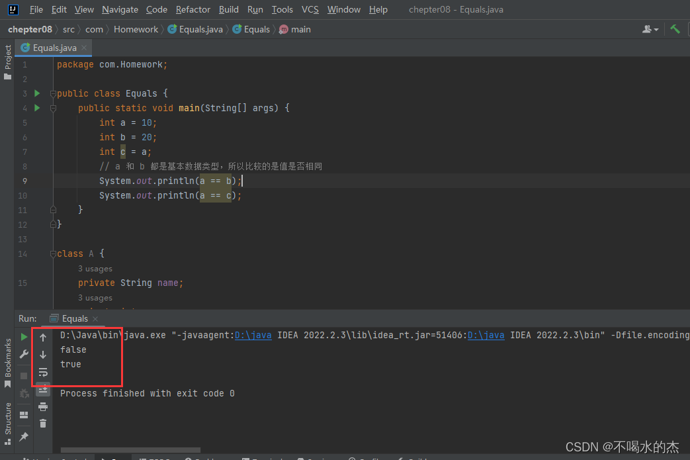Click 'Process finished with exit code 0'
The width and height of the screenshot is (690, 460).
point(148,393)
